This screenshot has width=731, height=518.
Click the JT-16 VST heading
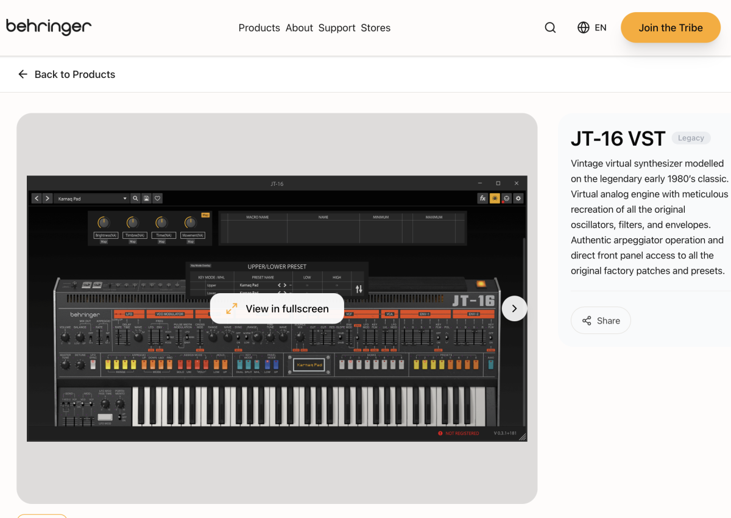pos(618,139)
